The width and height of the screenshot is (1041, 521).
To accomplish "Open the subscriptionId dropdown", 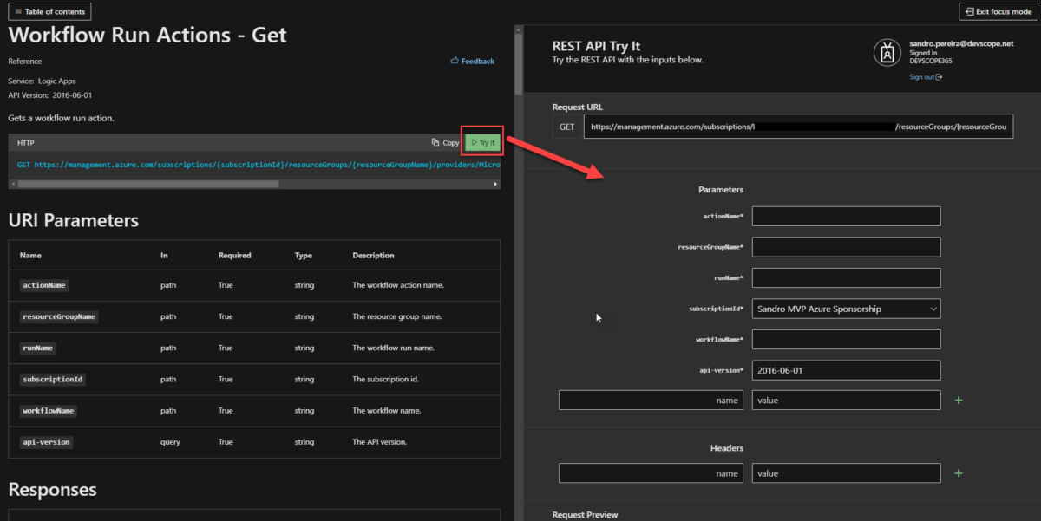I will tap(933, 308).
